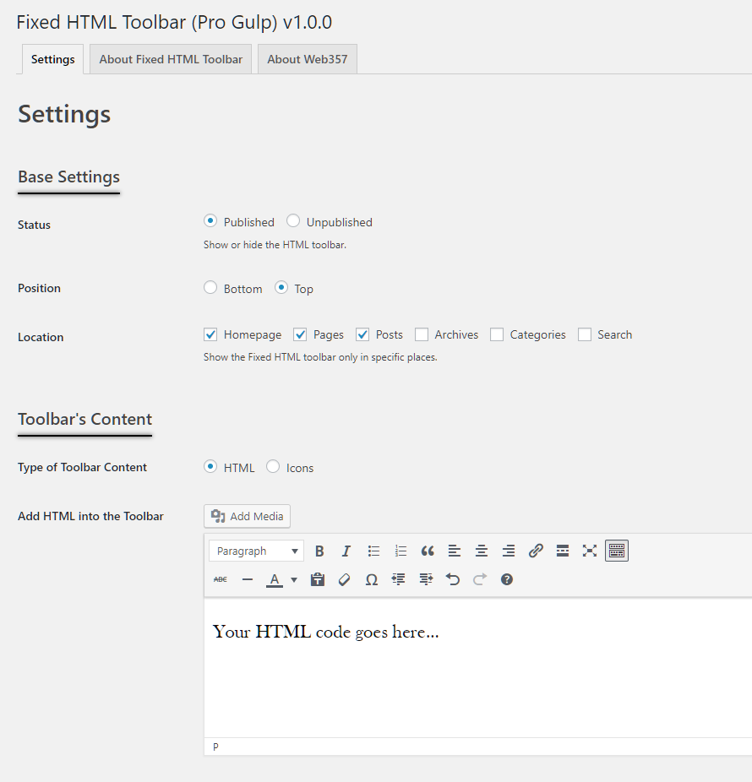Click inside the HTML code editor area

(477, 668)
